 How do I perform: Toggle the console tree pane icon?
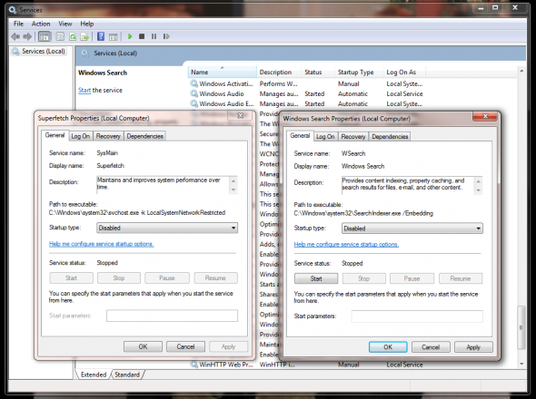pyautogui.click(x=45, y=36)
